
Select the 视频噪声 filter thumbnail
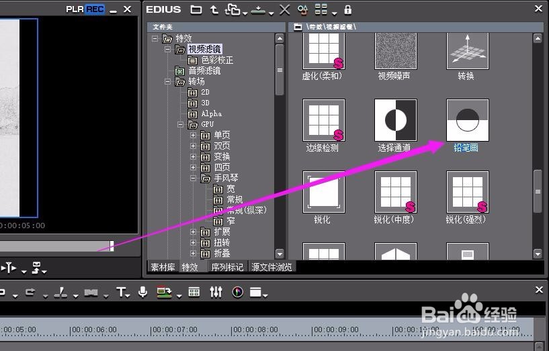[396, 52]
